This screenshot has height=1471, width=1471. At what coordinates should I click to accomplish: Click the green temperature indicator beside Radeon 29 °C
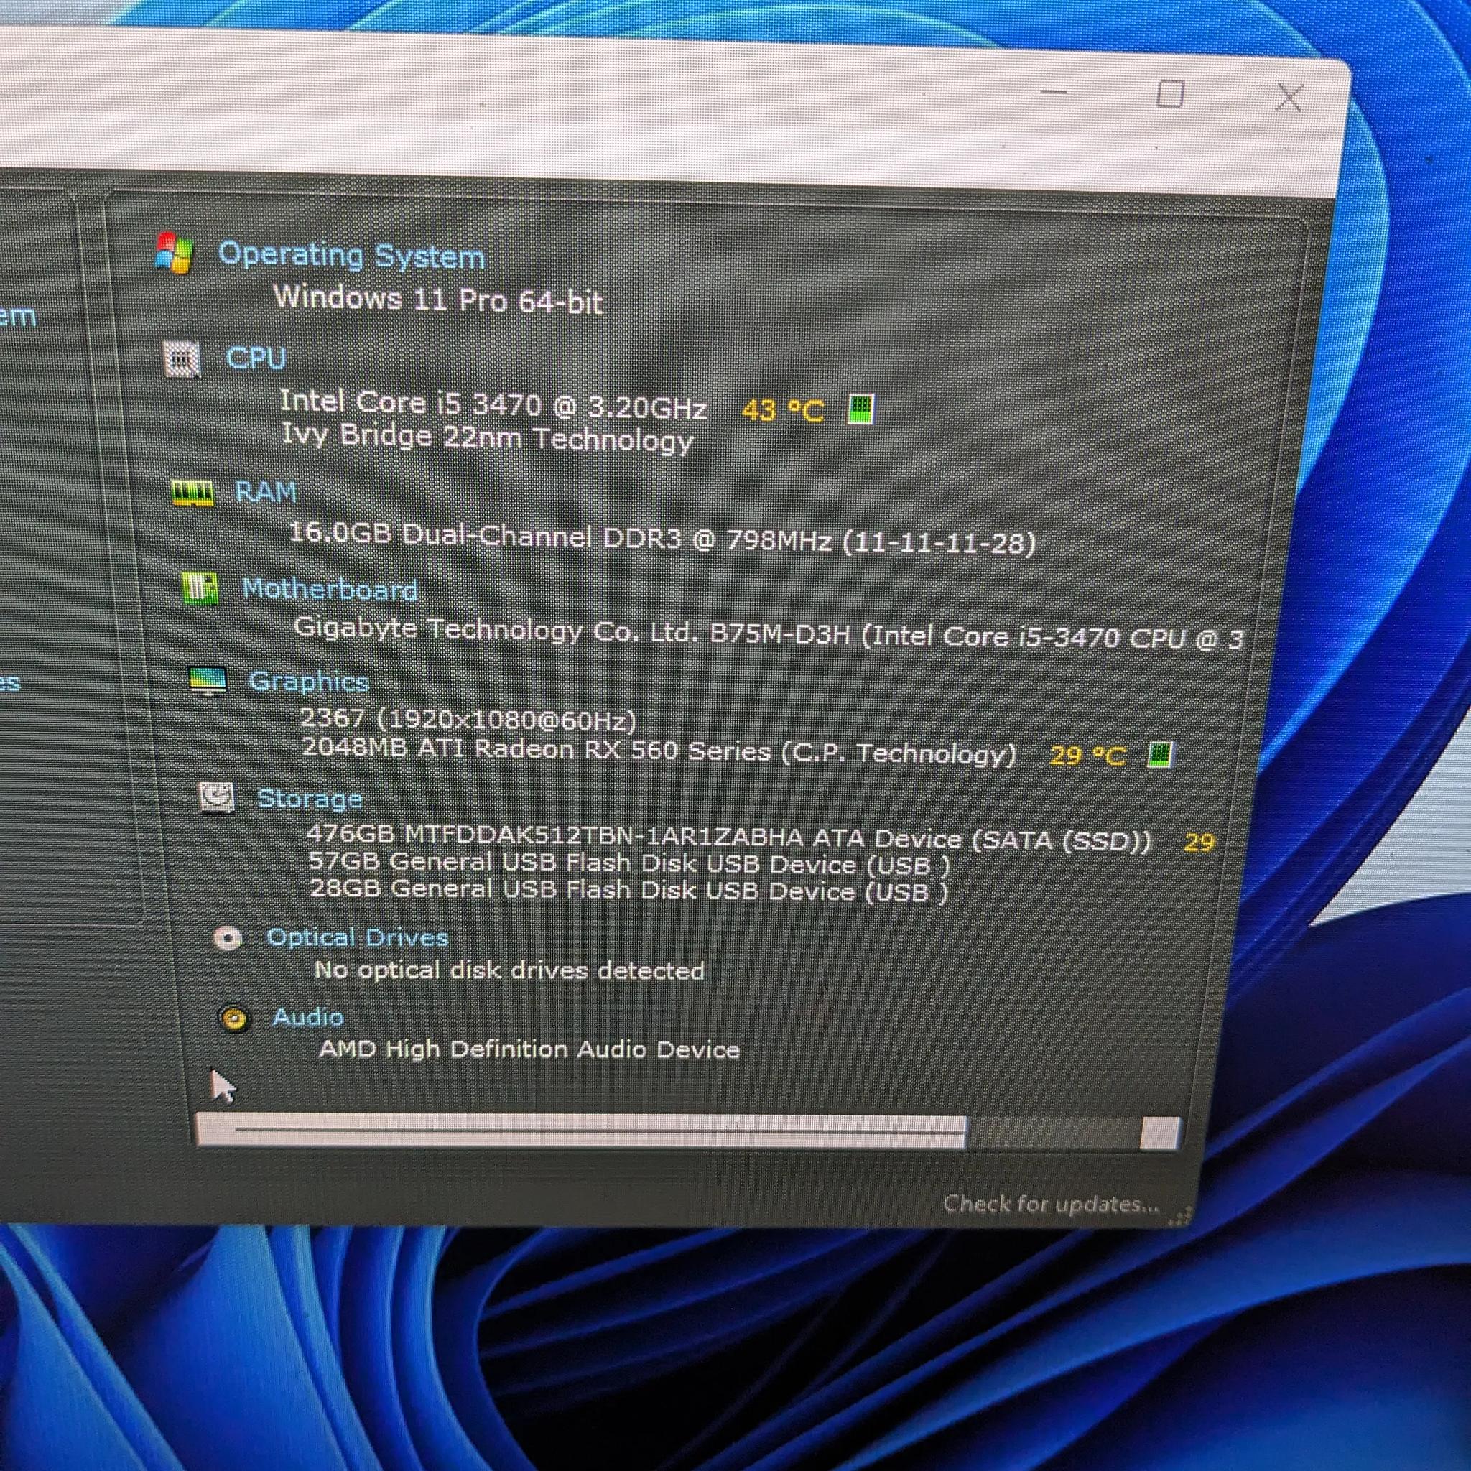[1159, 755]
